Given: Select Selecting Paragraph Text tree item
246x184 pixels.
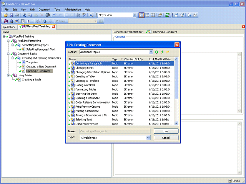Looking at the screenshot, I should coord(41,49).
